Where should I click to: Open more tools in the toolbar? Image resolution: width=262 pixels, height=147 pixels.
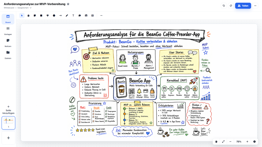(101, 16)
